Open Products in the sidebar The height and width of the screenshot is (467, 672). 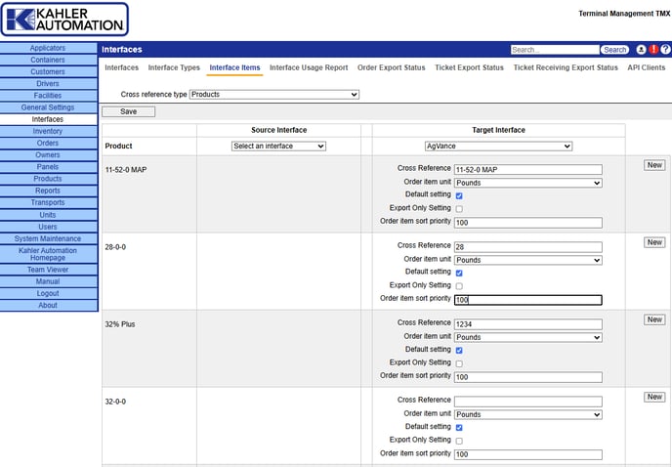48,179
